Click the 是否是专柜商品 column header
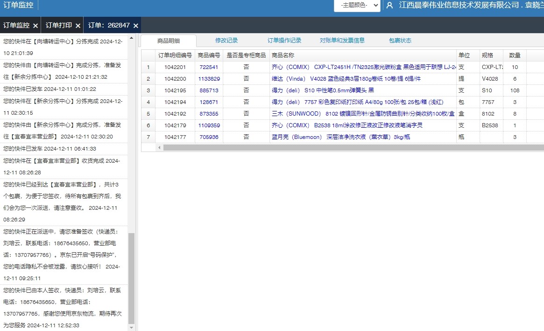Screen dimensions: 544x331 coord(246,55)
